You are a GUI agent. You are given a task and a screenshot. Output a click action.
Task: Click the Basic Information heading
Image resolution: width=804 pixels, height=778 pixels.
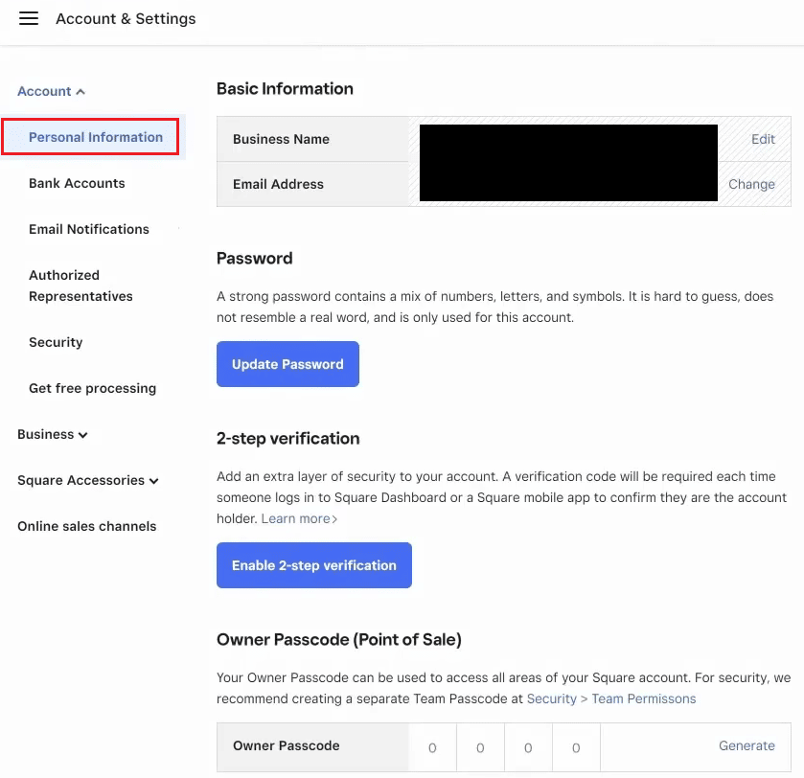tap(285, 89)
